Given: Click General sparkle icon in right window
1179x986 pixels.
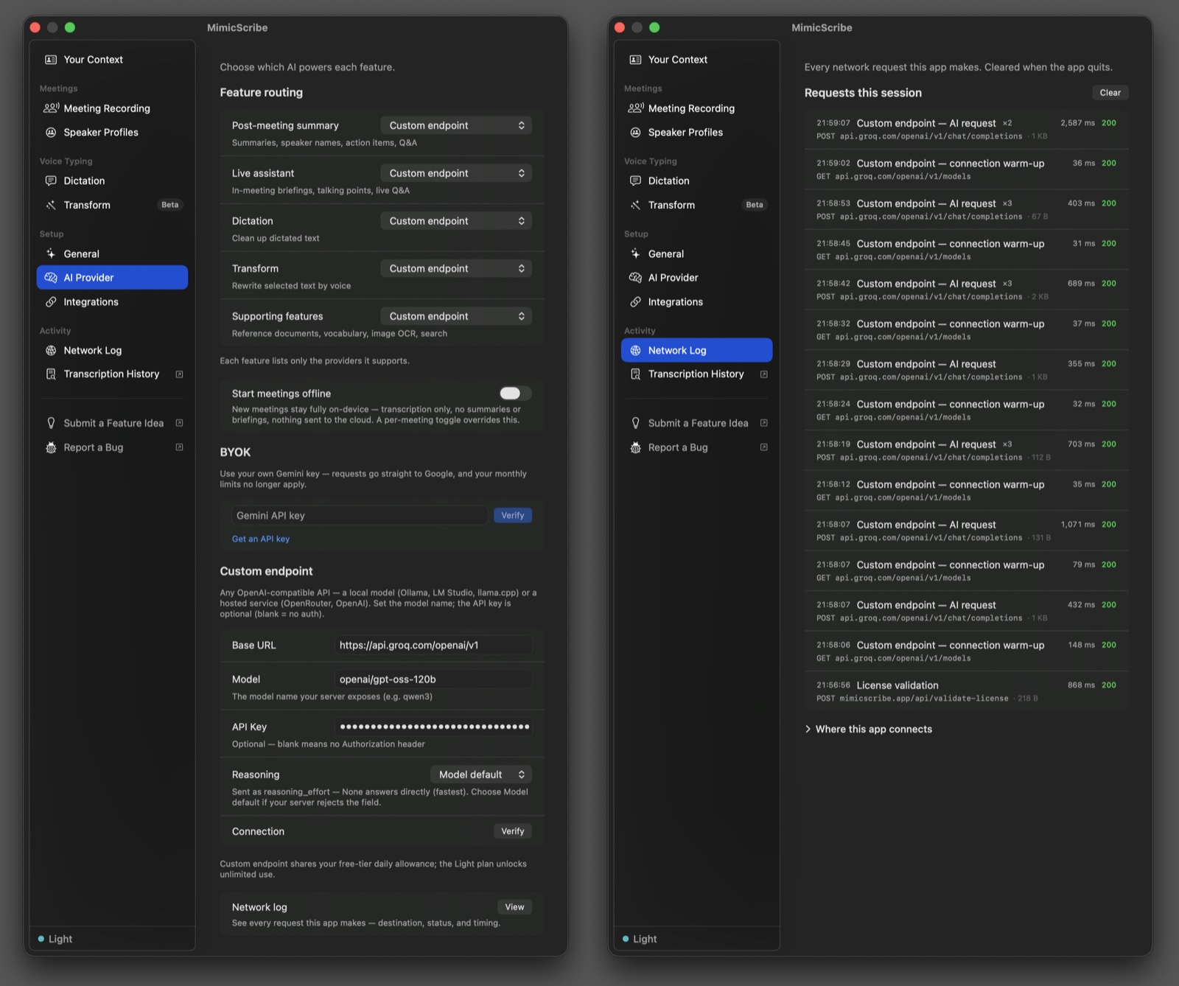Looking at the screenshot, I should click(635, 254).
